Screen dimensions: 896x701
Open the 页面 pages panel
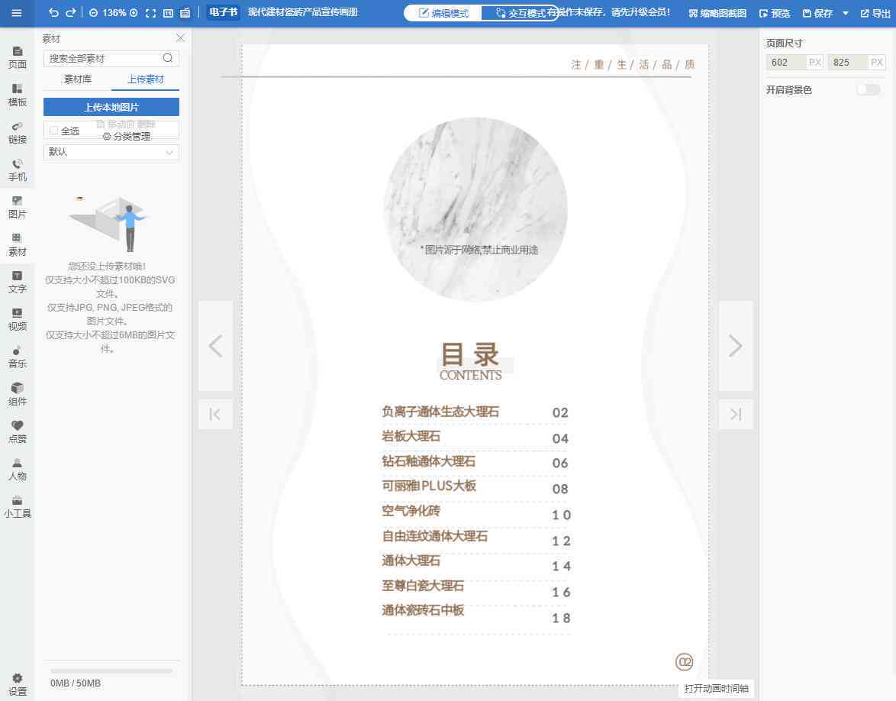[x=17, y=58]
